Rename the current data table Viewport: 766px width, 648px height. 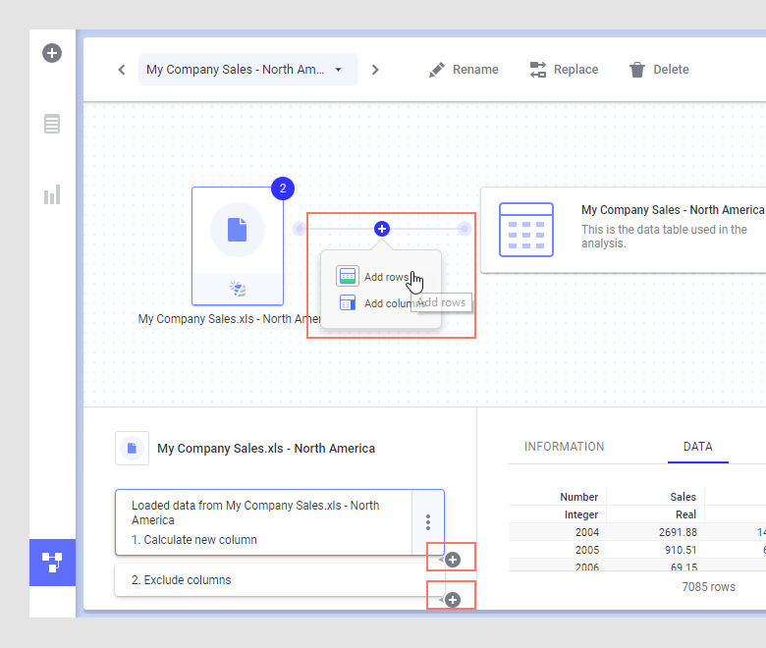tap(464, 70)
